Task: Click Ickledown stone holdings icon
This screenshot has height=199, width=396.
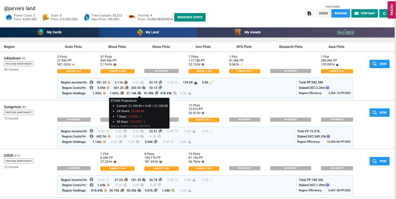Action: (140, 93)
